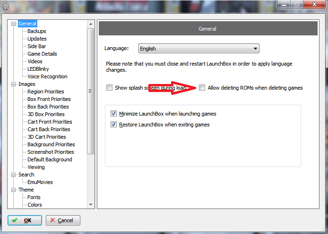Click the green checkmark on OK button
The height and width of the screenshot is (234, 328).
pos(15,220)
